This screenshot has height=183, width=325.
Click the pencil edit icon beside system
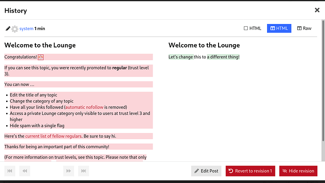point(8,29)
